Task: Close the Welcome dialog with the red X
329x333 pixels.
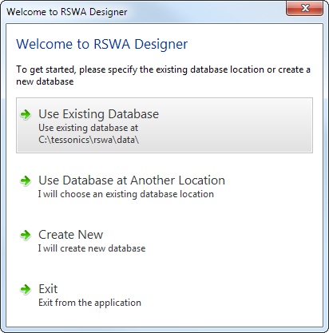Action: (305, 8)
